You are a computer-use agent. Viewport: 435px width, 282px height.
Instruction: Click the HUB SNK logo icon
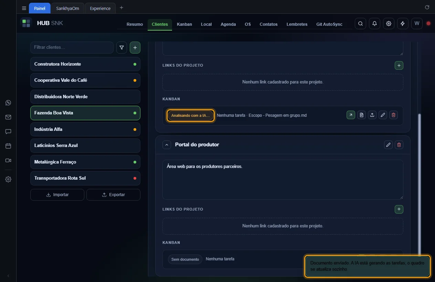click(26, 23)
